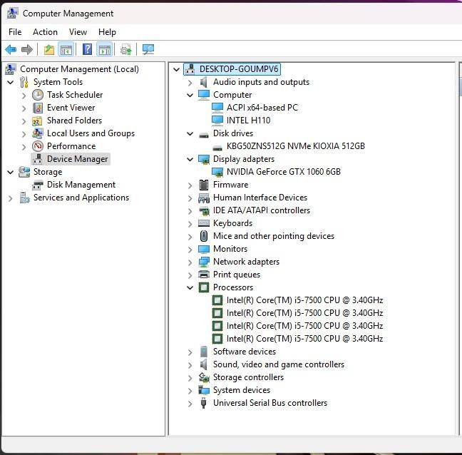This screenshot has height=455, width=462.
Task: Expand Mice and other pointing devices
Action: point(190,237)
